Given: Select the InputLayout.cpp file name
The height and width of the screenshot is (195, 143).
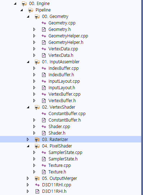Looking at the screenshot, I should click(64, 81).
